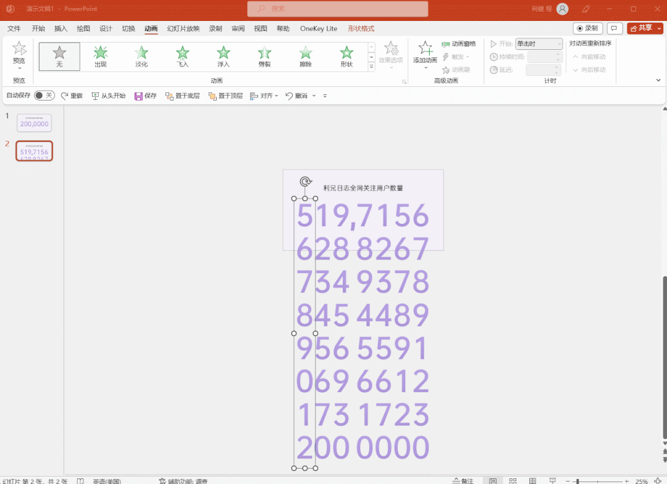Viewport: 667px width, 484px height.
Task: Click 从头开始 (Start From Beginning)
Action: click(x=109, y=96)
